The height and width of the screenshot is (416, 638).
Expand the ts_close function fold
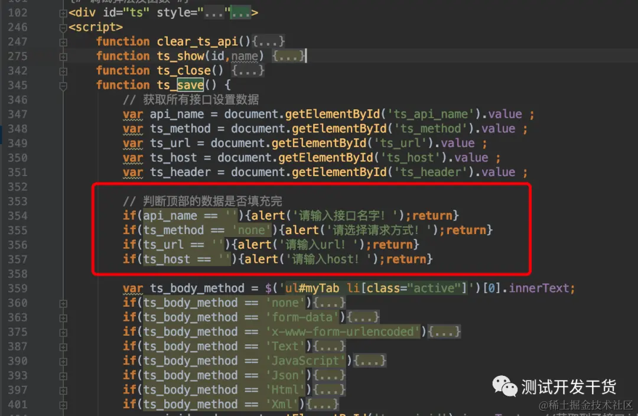(63, 71)
